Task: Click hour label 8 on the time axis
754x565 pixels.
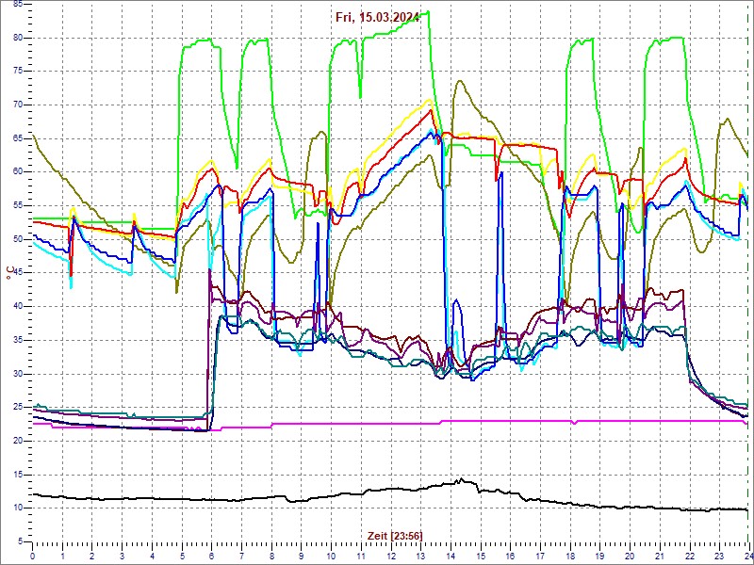Action: (x=271, y=556)
